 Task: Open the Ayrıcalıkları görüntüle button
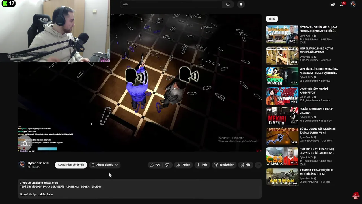tap(71, 165)
